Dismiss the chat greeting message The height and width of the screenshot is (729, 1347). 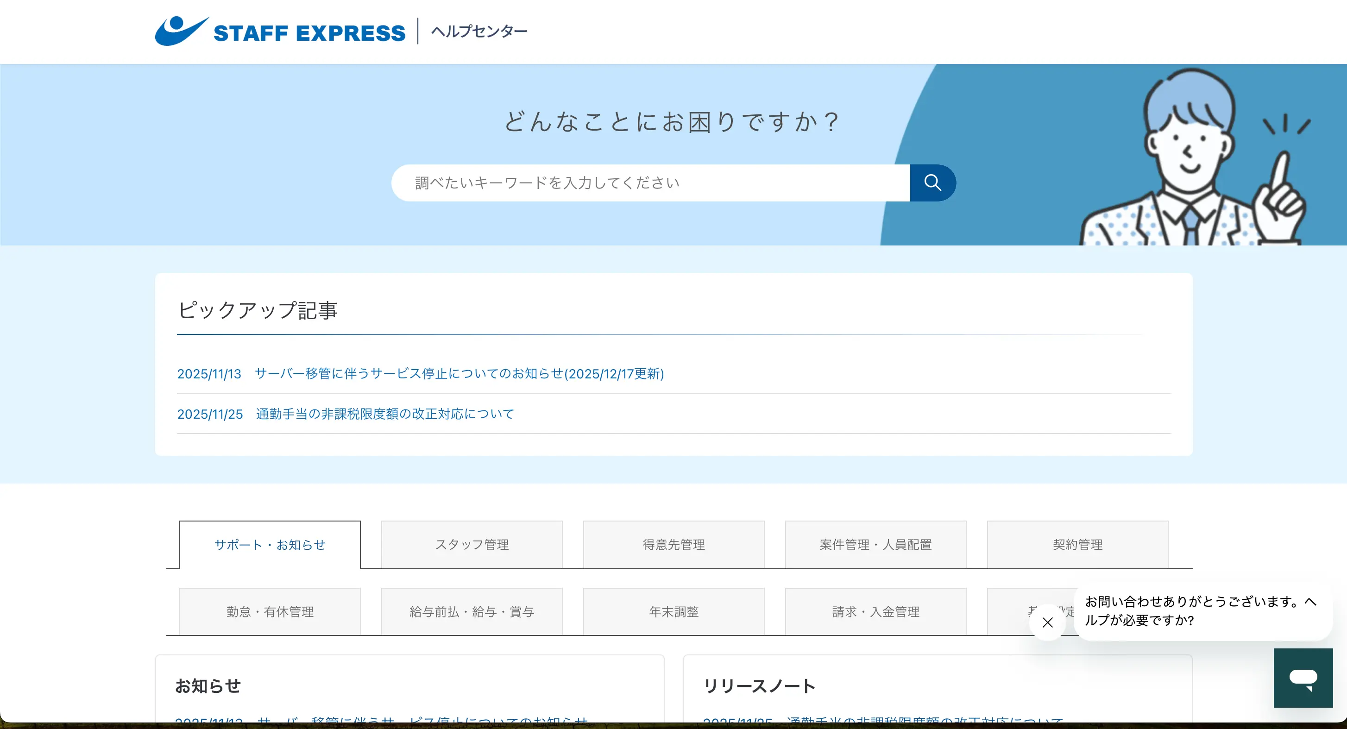click(1048, 622)
